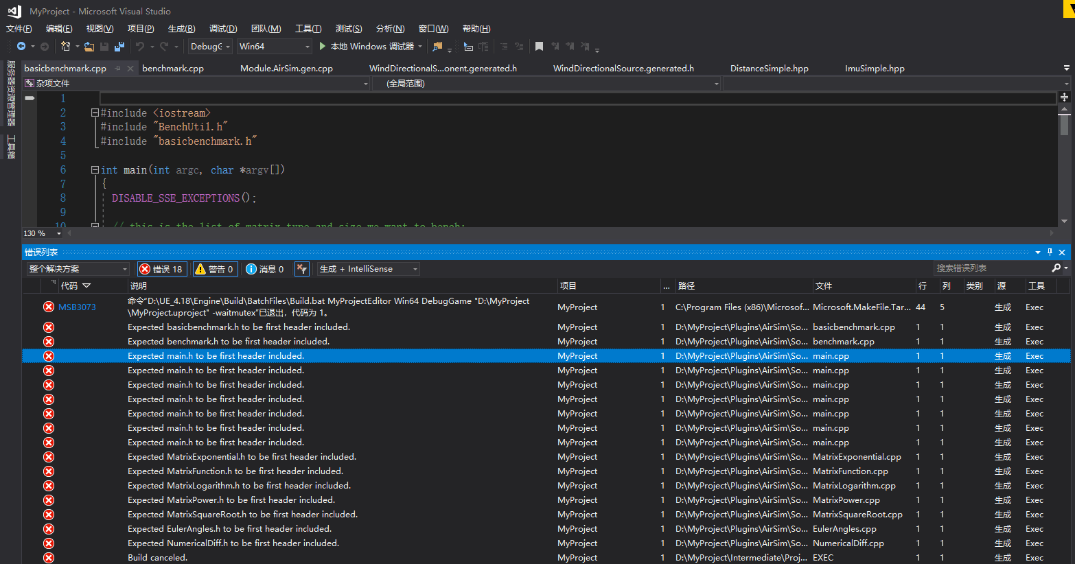Screen dimensions: 1075x564
Task: Click the Navigate Backward arrow icon
Action: [21, 47]
